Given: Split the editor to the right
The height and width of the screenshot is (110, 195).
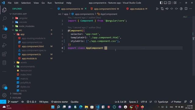Looking at the screenshot, I should click(186, 9).
